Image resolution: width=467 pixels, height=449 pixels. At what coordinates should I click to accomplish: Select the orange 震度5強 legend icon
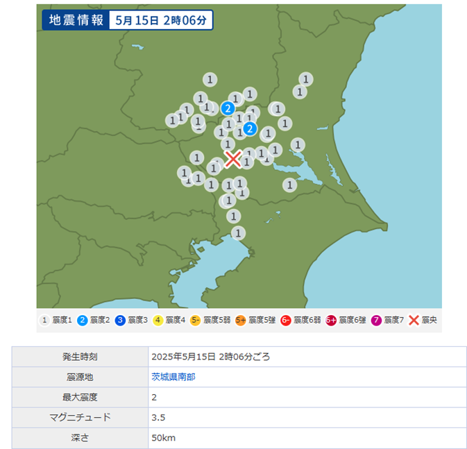tap(241, 320)
